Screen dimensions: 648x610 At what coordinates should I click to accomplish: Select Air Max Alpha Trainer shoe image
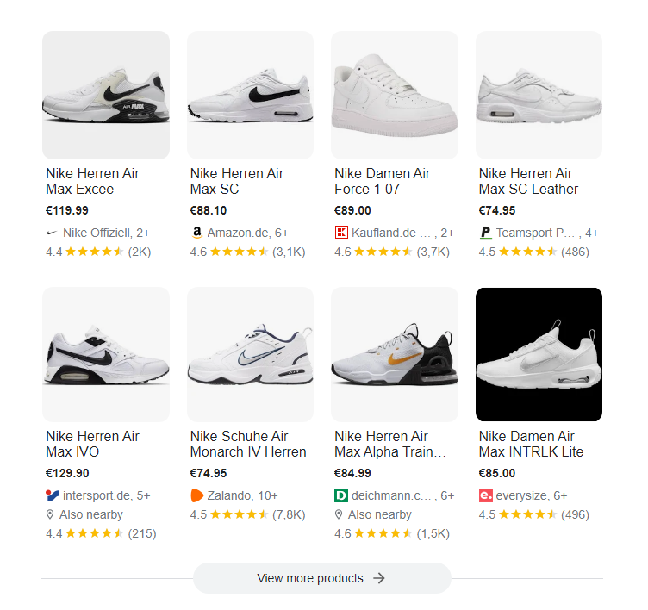(395, 355)
